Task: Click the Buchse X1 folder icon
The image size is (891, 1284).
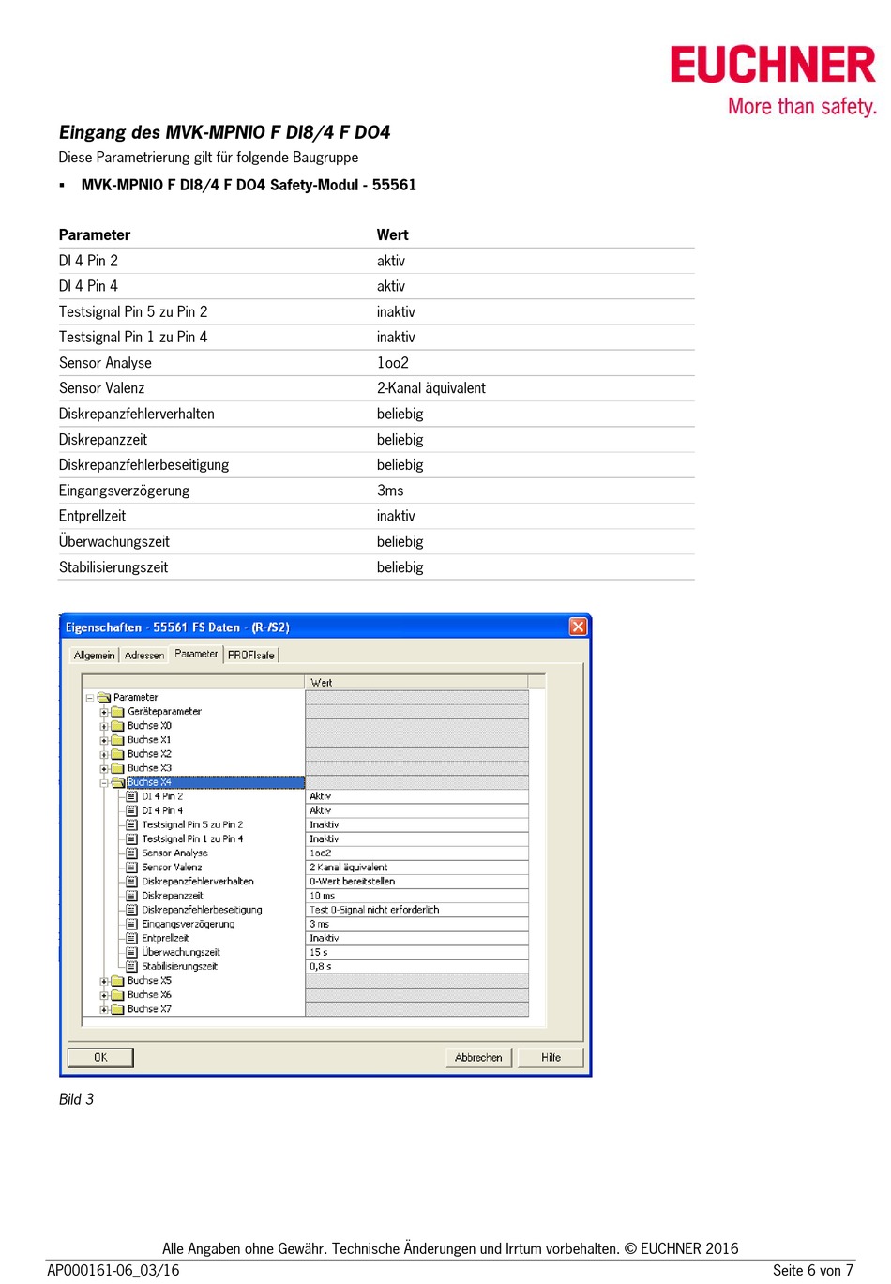Action: coord(118,739)
